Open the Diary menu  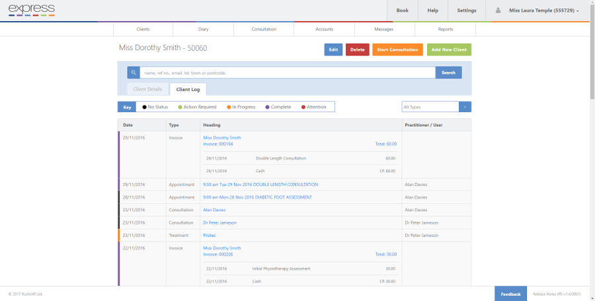pos(204,29)
